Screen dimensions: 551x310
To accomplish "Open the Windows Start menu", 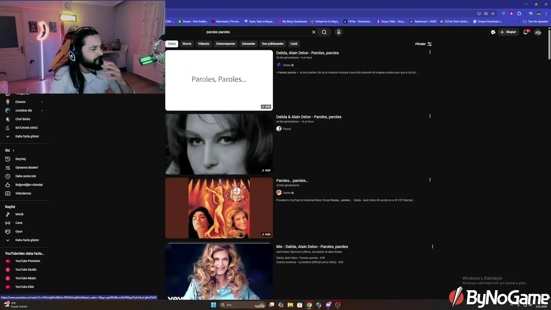I will coord(213,305).
